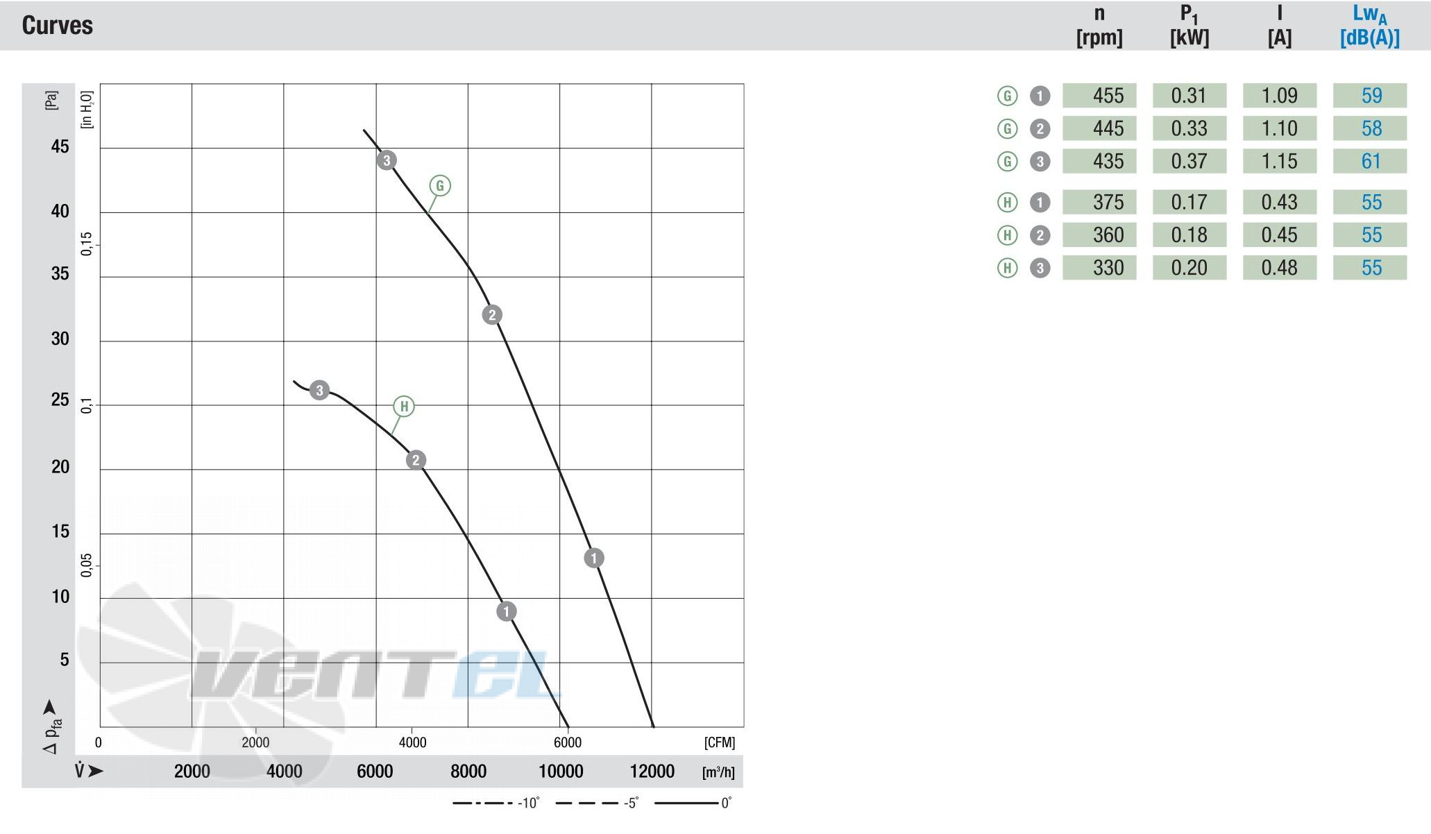Click the dashed -5° line legend
This screenshot has width=1431, height=834.
[597, 803]
